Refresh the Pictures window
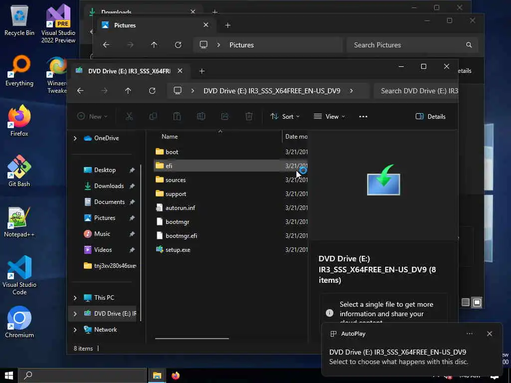 [178, 45]
